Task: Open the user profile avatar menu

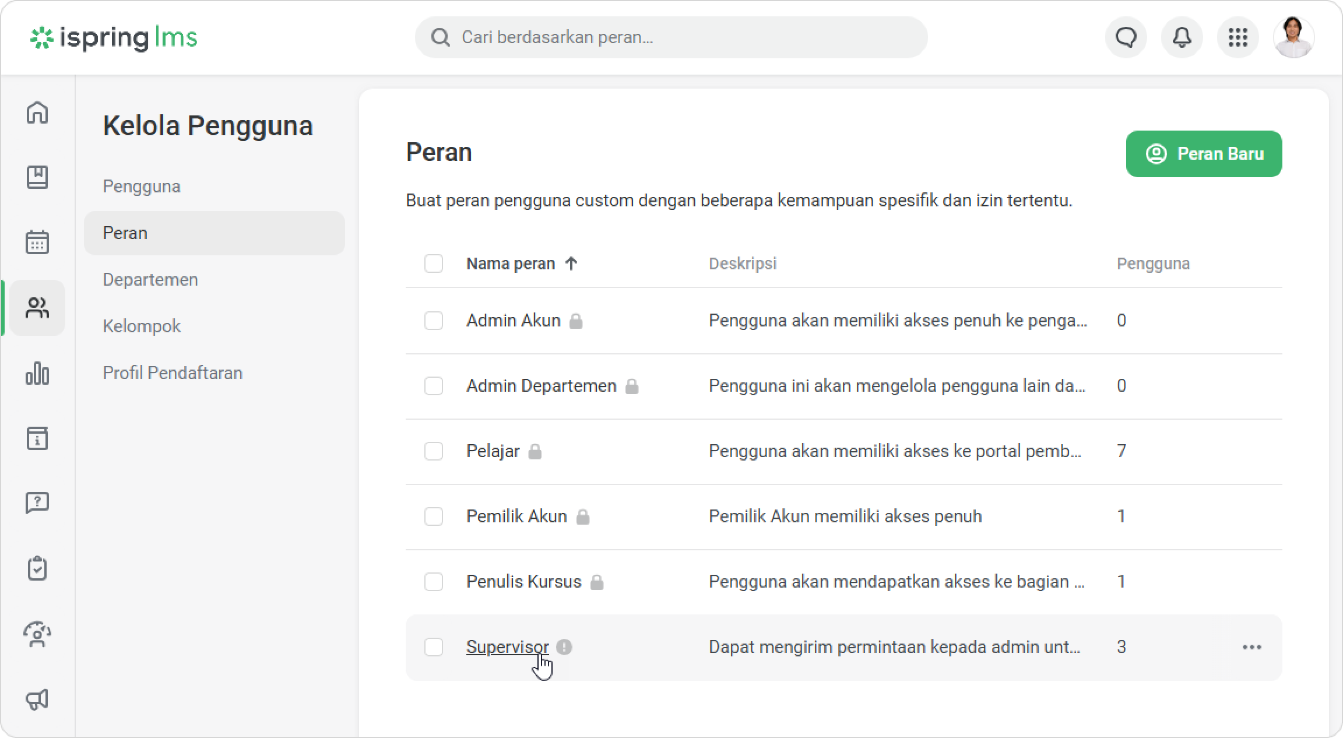Action: (1293, 37)
